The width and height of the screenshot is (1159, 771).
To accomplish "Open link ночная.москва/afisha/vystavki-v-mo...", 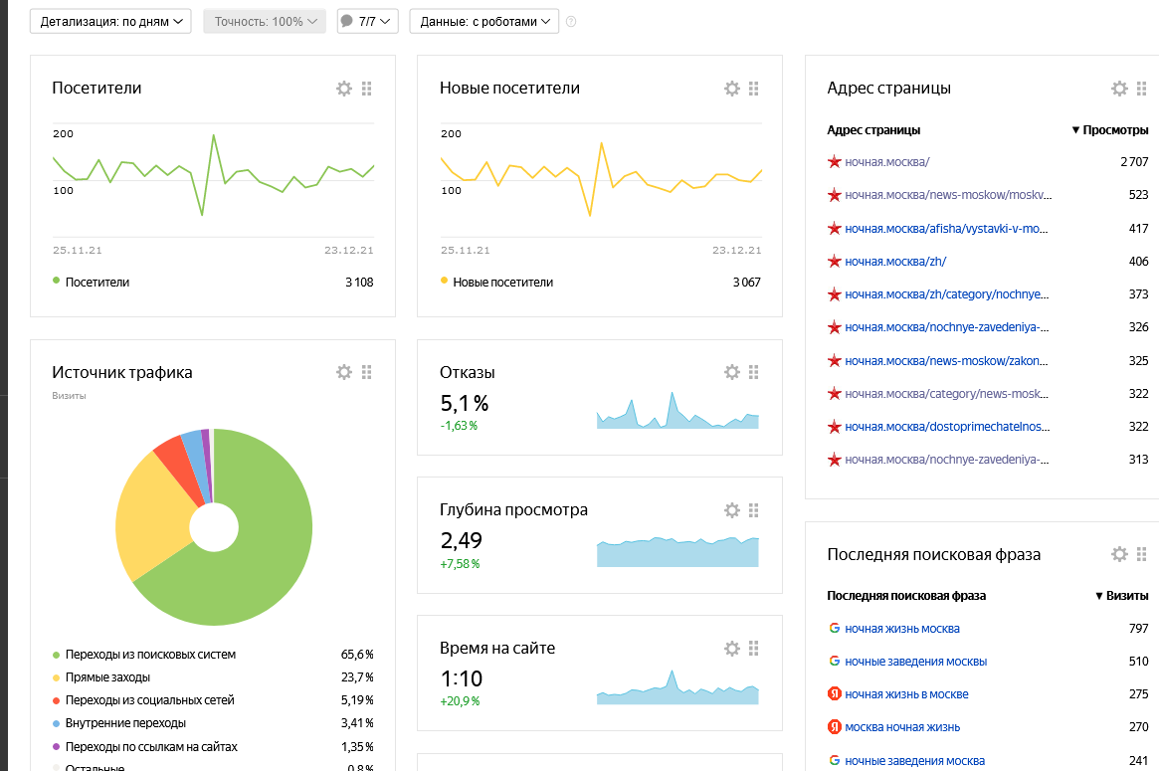I will 947,229.
